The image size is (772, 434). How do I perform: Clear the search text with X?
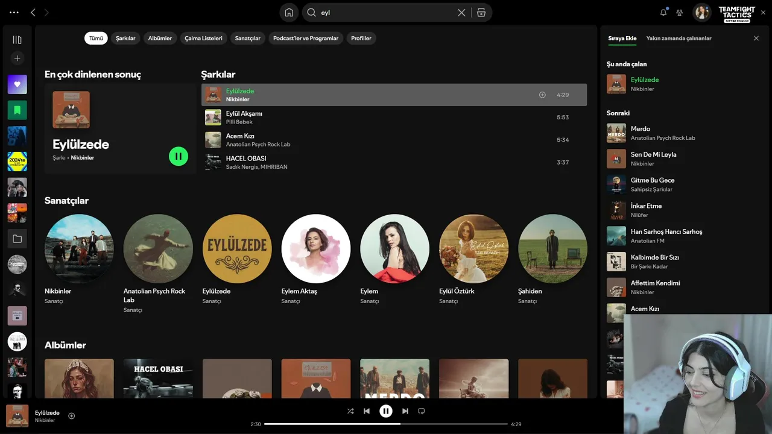[461, 12]
